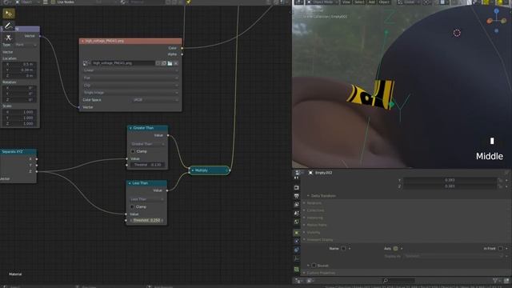Adjust Less Than Threshold 0.250 field
Screen dimensions: 512x288
[146, 221]
